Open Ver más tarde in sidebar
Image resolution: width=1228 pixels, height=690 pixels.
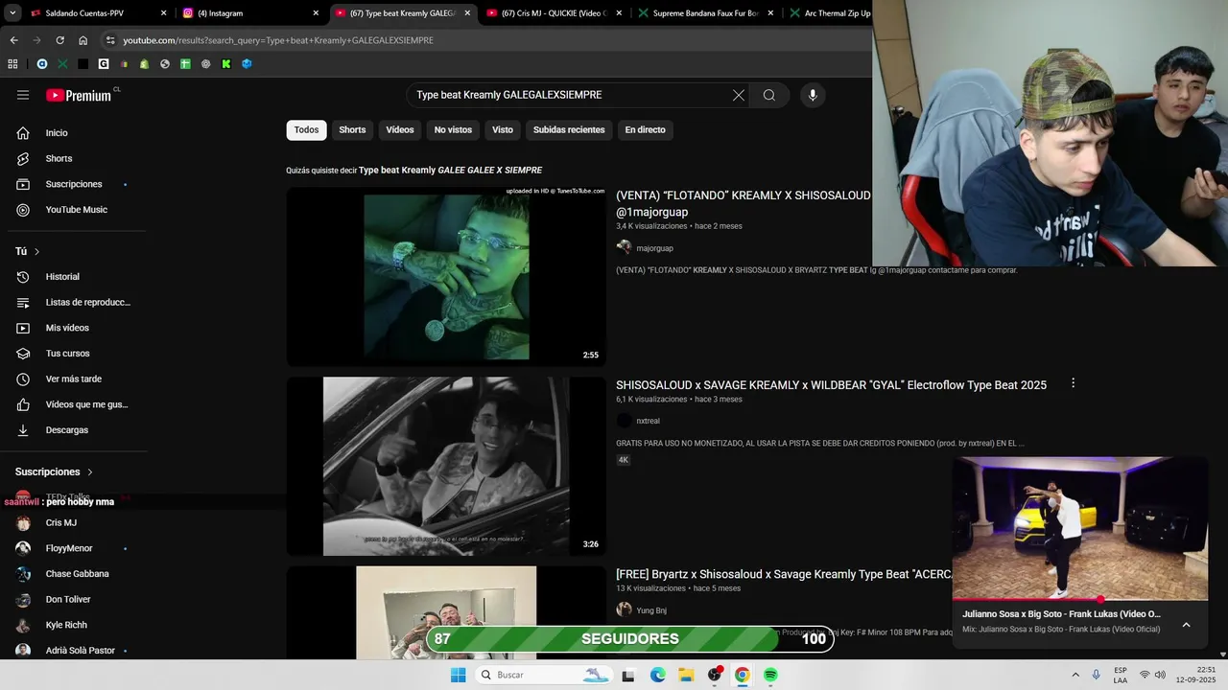(x=74, y=379)
